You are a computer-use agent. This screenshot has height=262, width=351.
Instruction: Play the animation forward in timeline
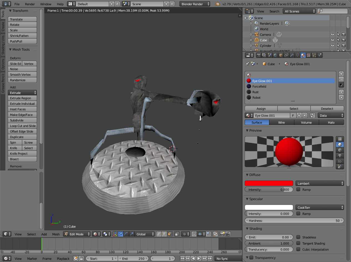point(199,258)
